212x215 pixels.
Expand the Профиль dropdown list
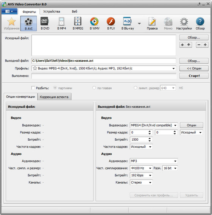click(x=173, y=68)
